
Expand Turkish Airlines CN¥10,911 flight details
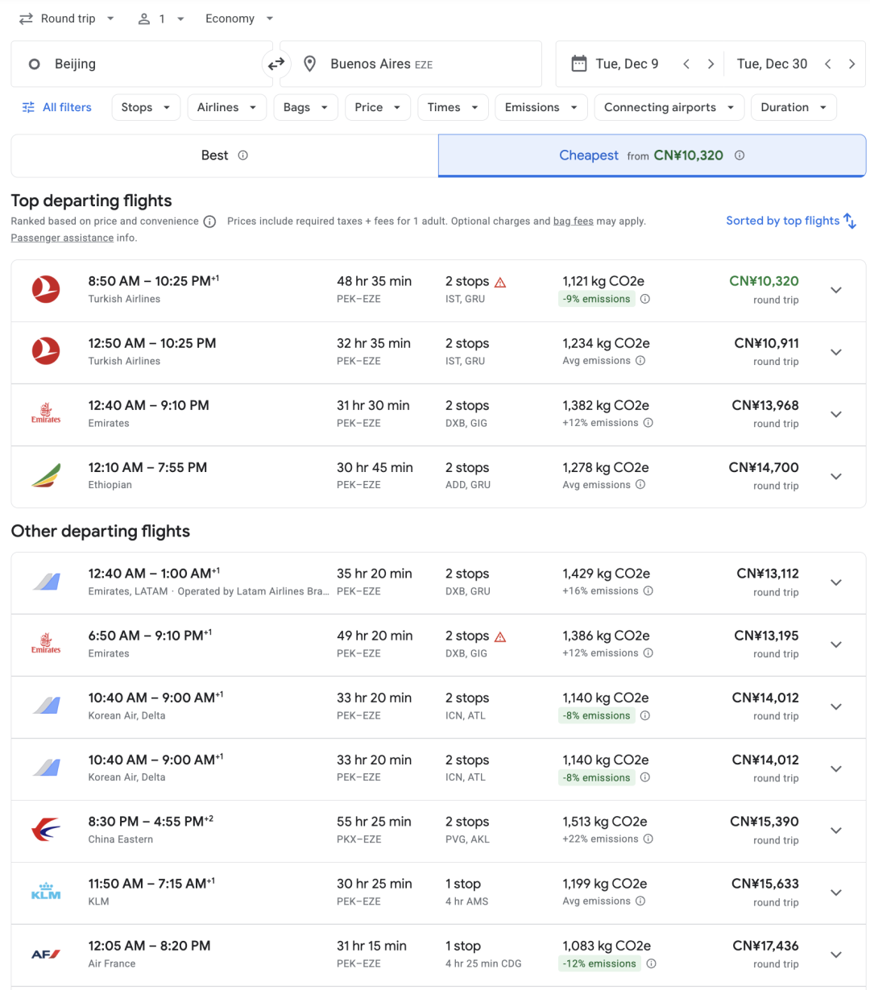[836, 352]
